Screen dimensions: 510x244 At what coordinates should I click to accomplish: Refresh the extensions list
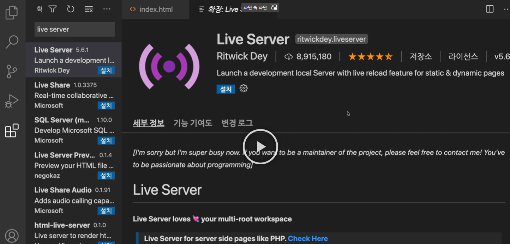click(x=71, y=9)
